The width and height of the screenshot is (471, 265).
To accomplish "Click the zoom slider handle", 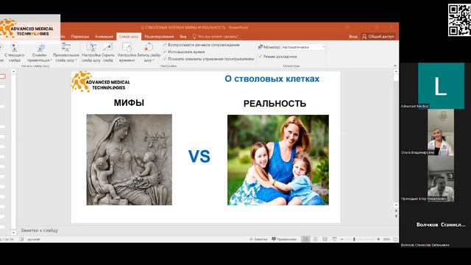I will pos(354,239).
